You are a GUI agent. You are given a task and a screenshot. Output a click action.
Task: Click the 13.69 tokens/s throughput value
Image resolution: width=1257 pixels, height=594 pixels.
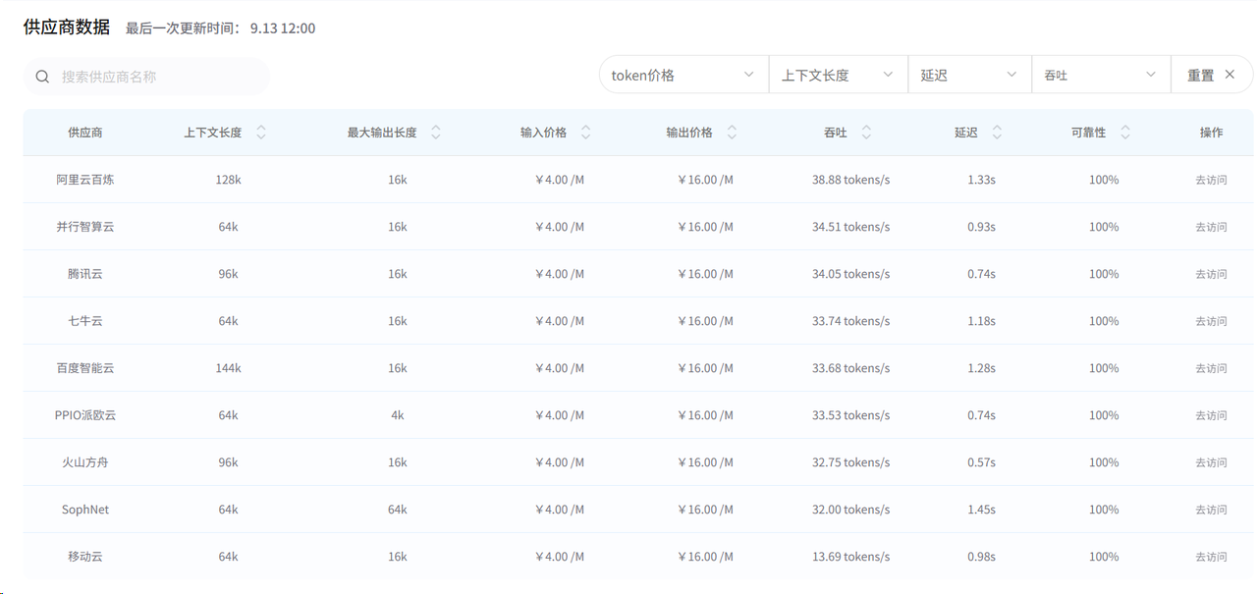point(851,557)
